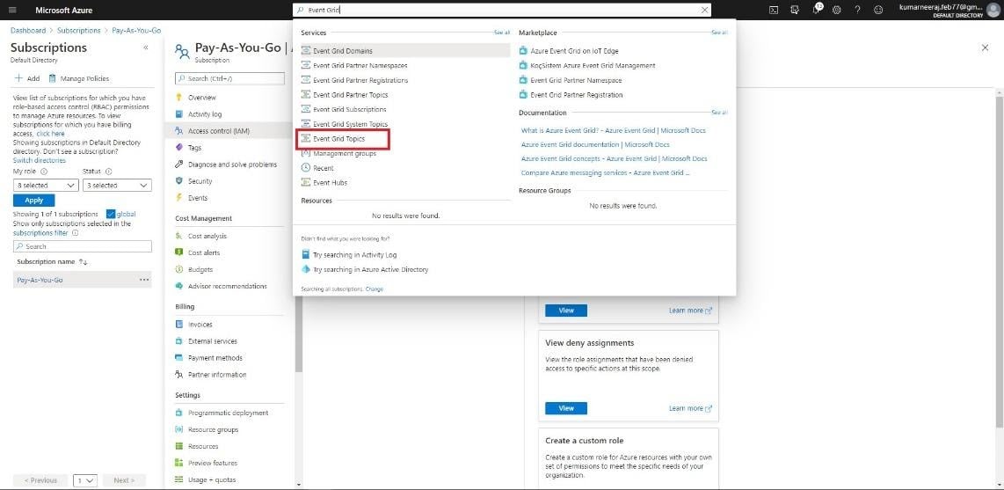Open Activity log in resource menu
Viewport: 1004px width, 490px height.
click(205, 114)
